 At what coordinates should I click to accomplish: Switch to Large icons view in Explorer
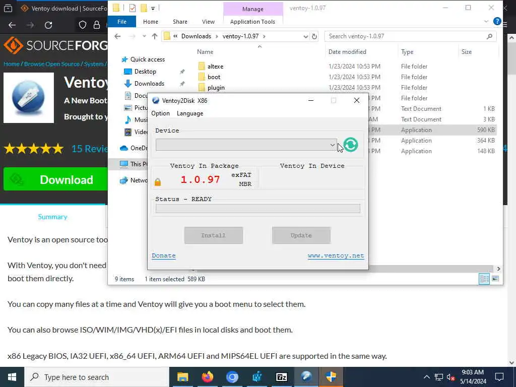click(x=495, y=279)
